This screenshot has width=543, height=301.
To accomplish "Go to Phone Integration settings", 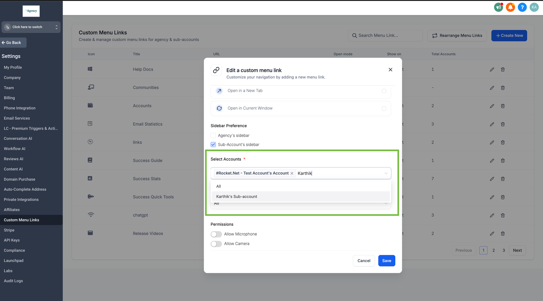I will tap(20, 108).
